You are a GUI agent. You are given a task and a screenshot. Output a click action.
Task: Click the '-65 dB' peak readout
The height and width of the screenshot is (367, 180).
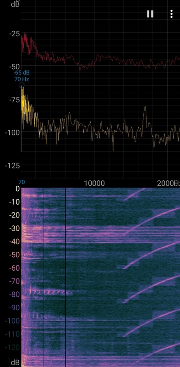tap(22, 72)
